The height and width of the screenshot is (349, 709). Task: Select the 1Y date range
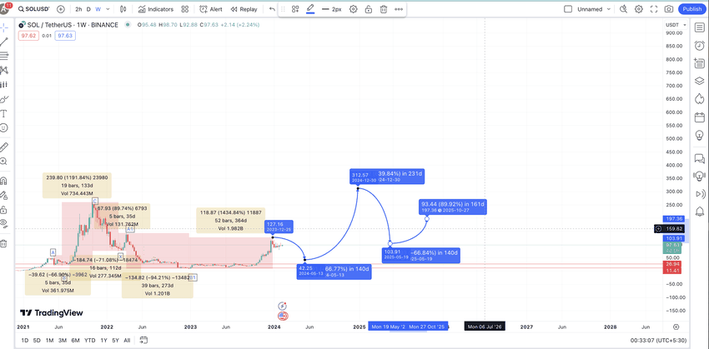pos(104,340)
